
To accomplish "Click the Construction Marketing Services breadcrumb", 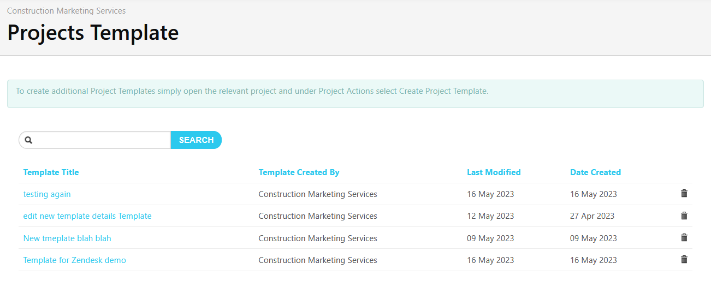I will [66, 11].
